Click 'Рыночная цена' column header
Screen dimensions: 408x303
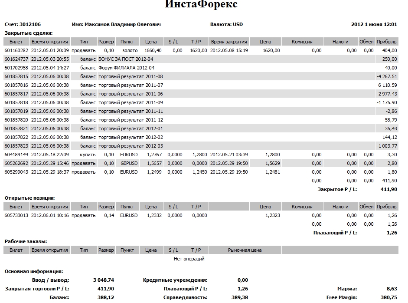[245, 250]
